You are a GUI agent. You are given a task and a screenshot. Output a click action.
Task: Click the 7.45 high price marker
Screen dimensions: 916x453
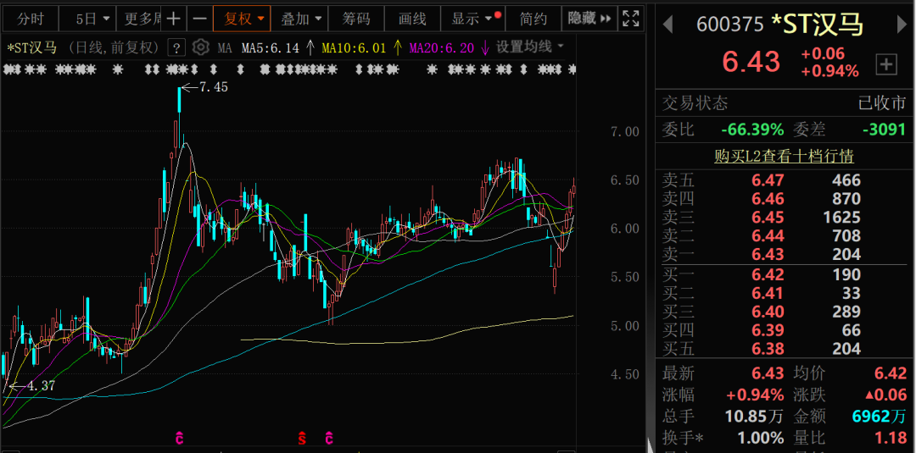pos(212,86)
